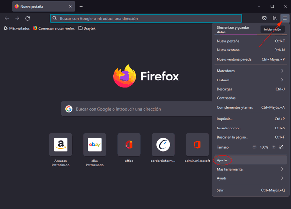Viewport: 291px width, 209px height.
Task: Click the Google search box on page
Action: tap(136, 109)
